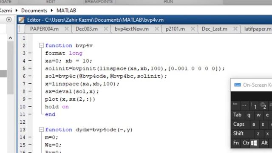Click the MATLAB folder in address bar
This screenshot has height=153, width=272.
tap(66, 11)
